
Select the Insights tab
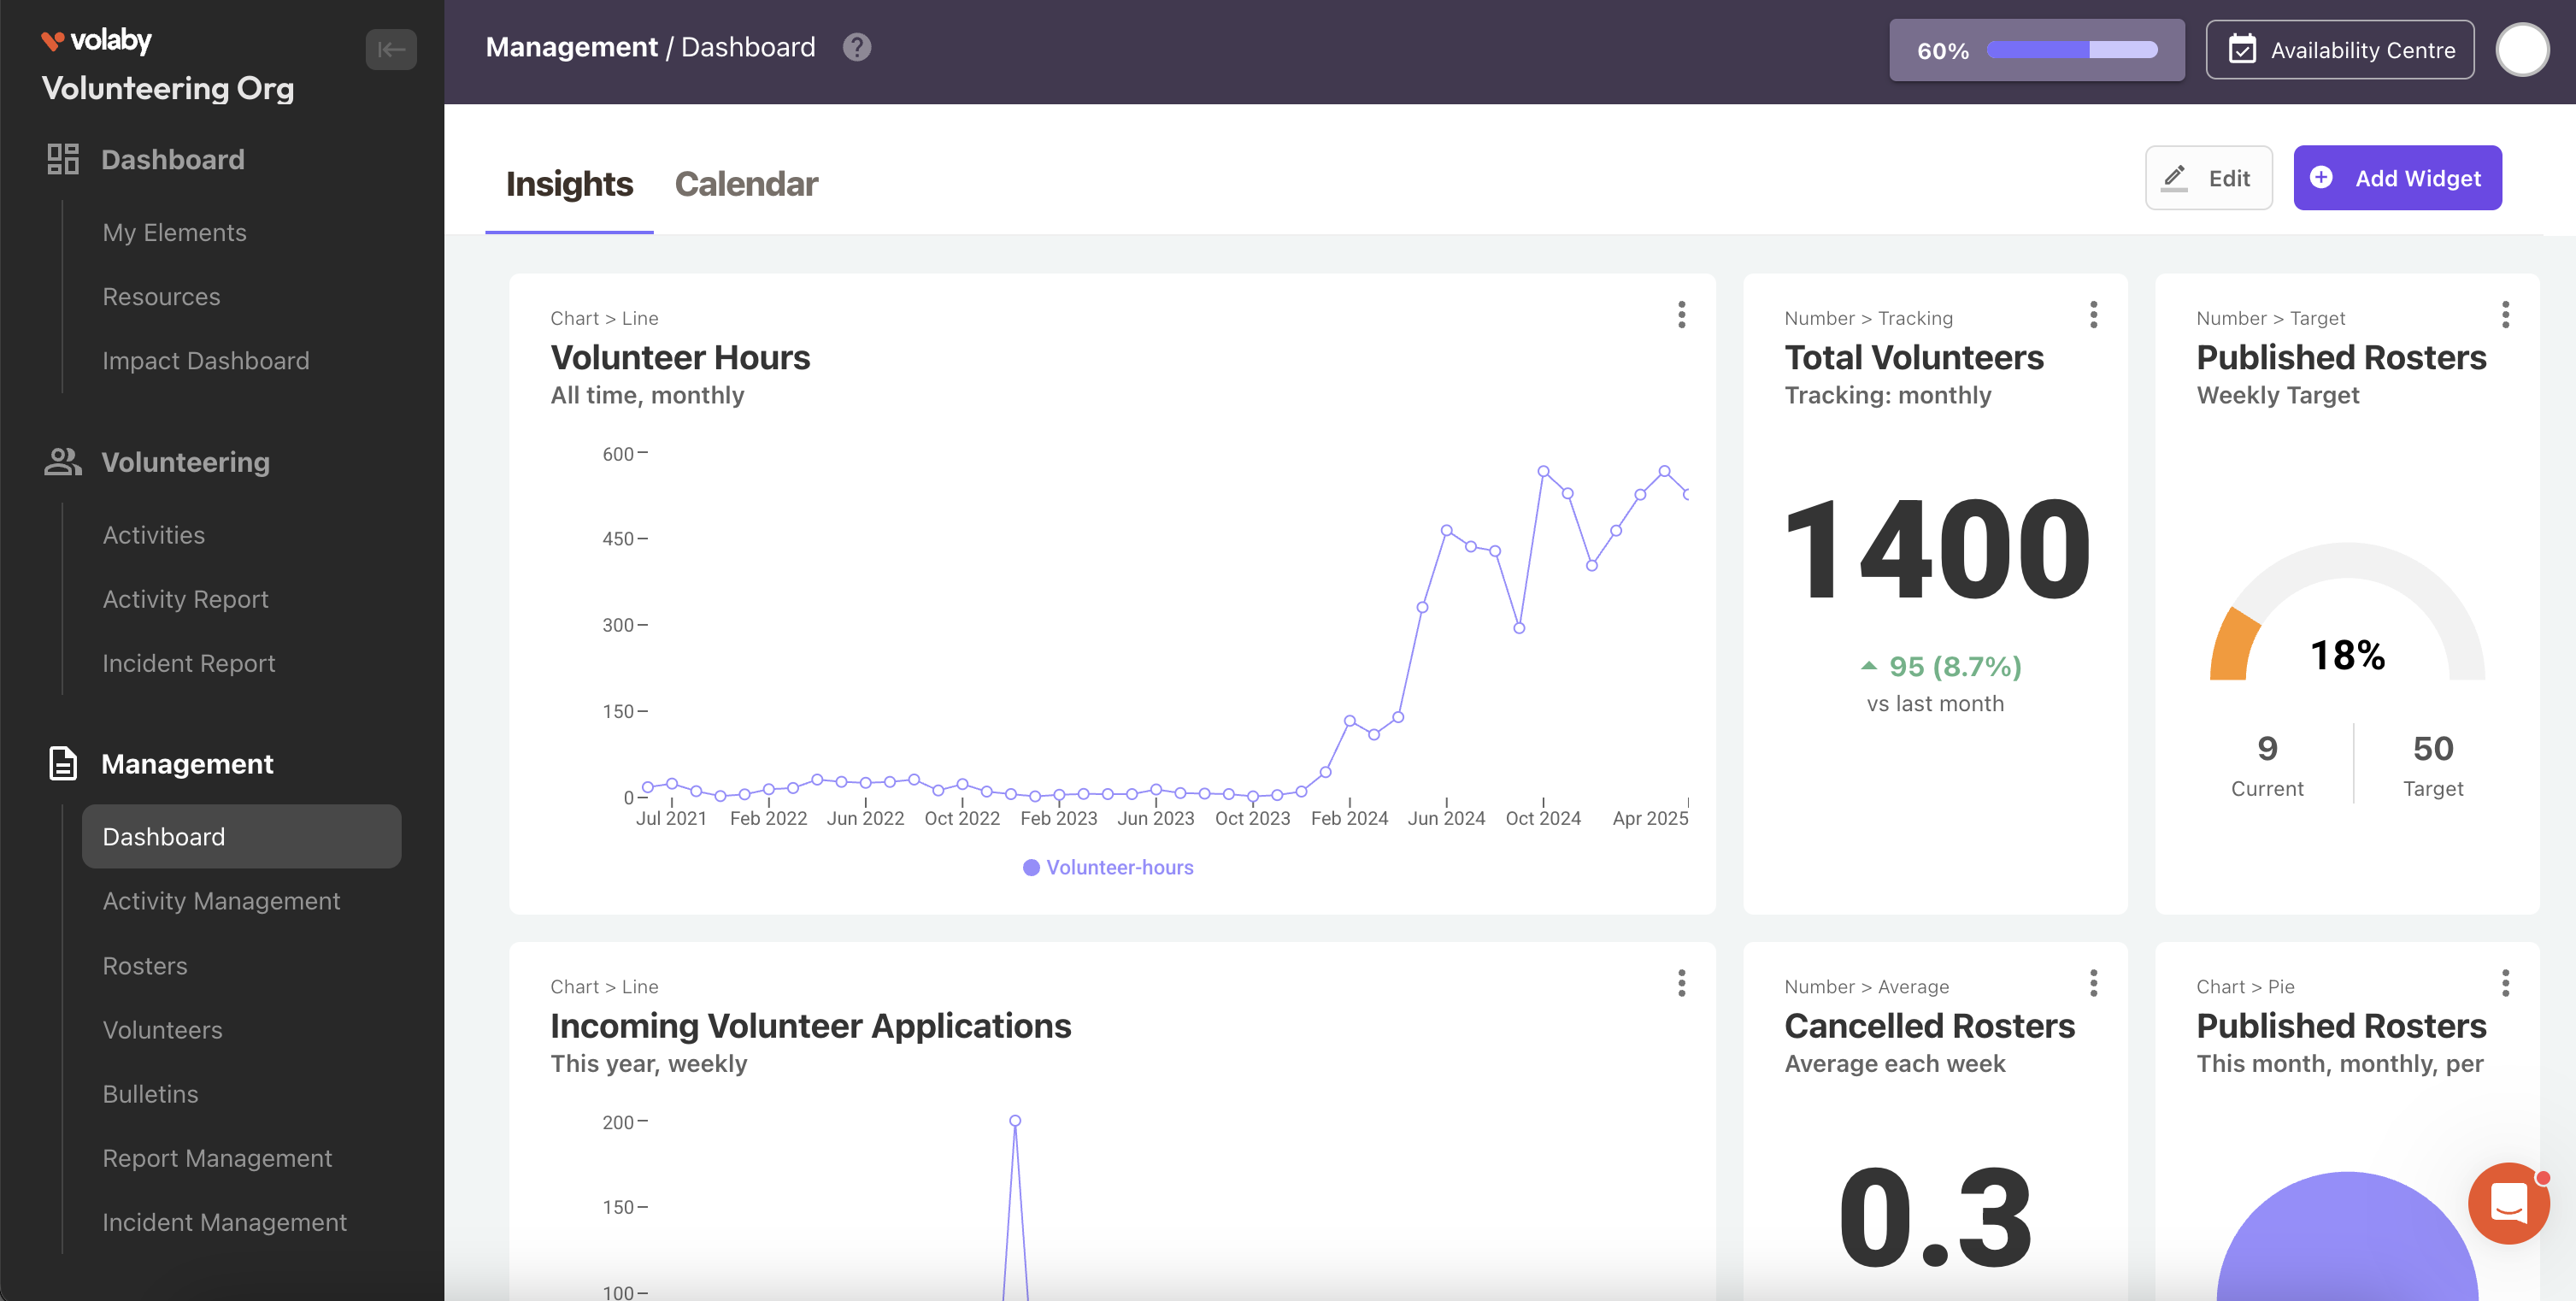pos(569,184)
